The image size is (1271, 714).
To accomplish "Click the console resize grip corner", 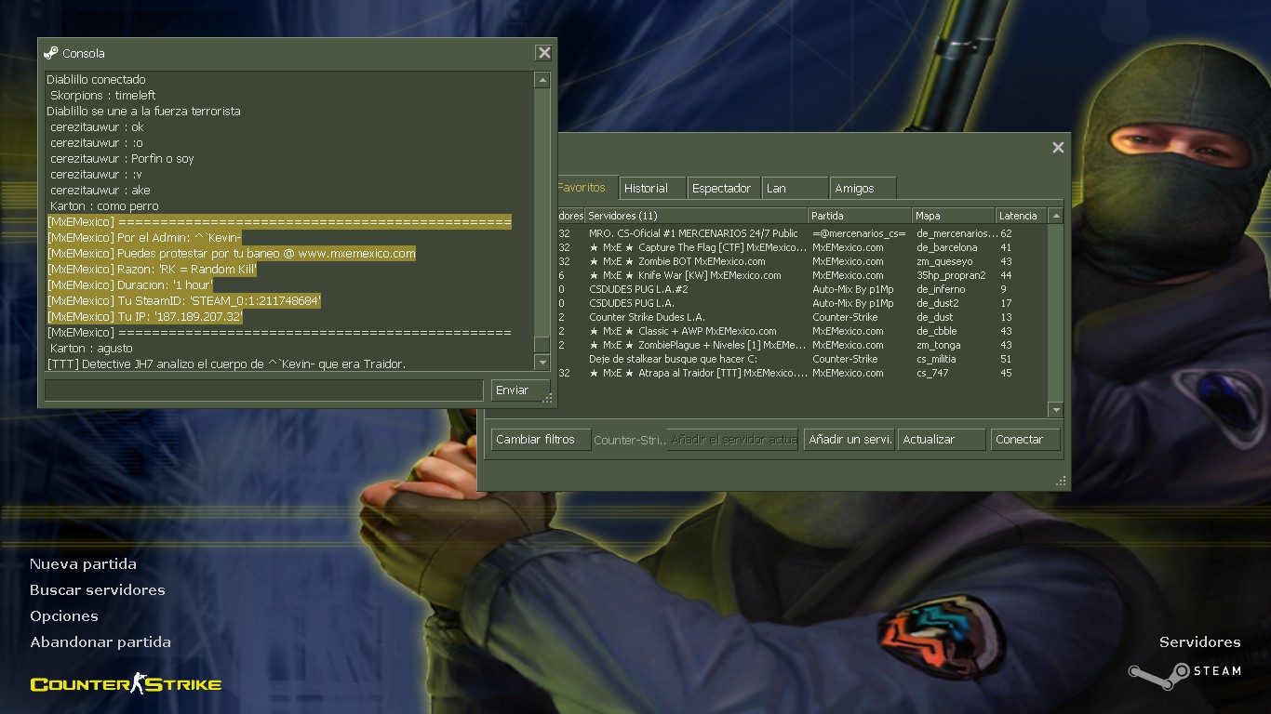I will [x=549, y=400].
